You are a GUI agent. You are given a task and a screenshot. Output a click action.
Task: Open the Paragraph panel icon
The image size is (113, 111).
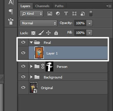pos(11,12)
